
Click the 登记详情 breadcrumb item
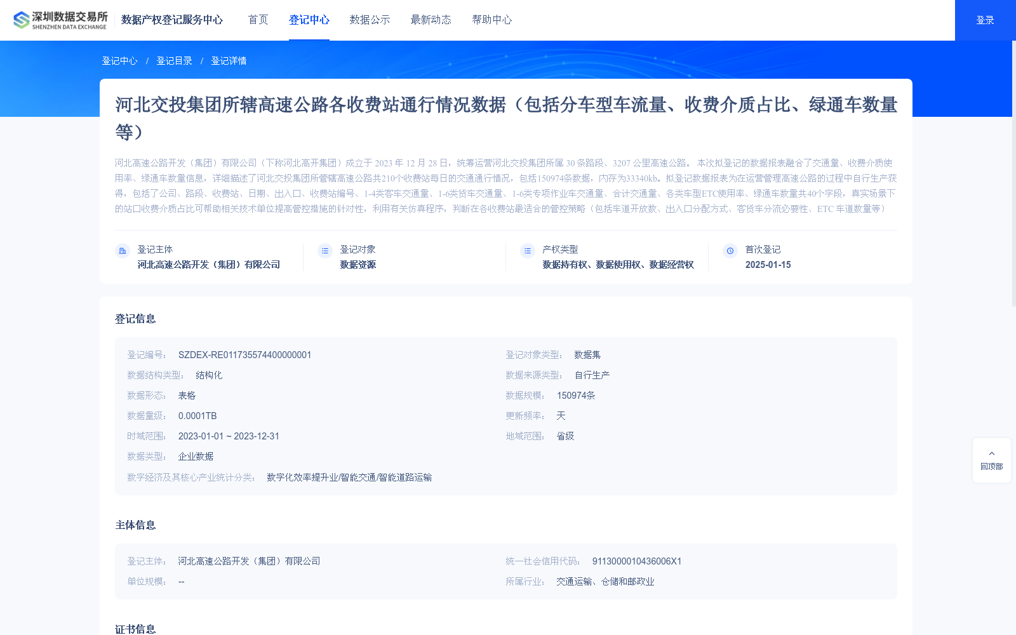[x=229, y=61]
